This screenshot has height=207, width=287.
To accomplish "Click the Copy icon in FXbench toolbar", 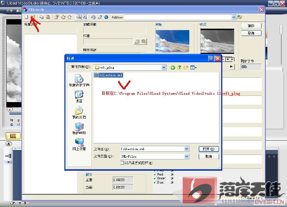I will (41, 17).
